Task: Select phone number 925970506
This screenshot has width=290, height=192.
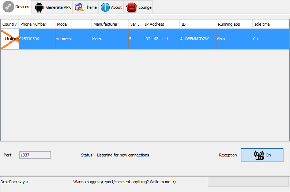Action: tap(37, 39)
